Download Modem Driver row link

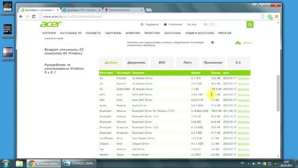click(x=244, y=154)
